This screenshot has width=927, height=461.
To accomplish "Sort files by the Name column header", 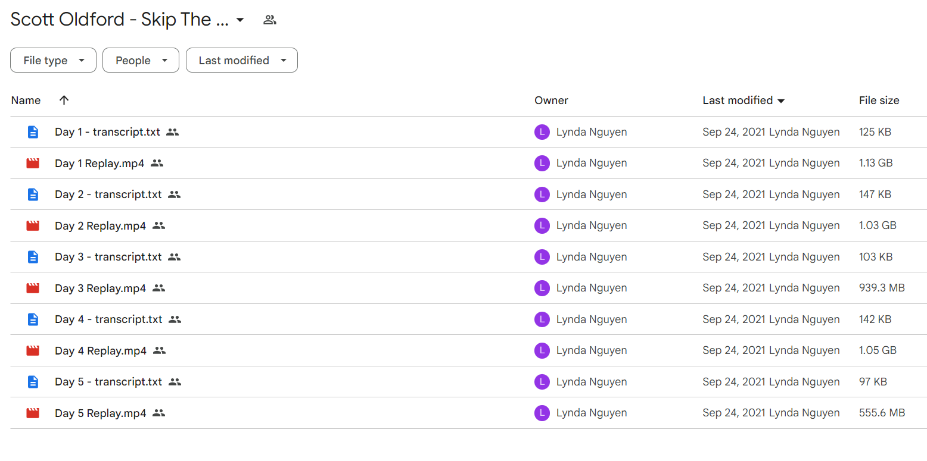I will (26, 101).
